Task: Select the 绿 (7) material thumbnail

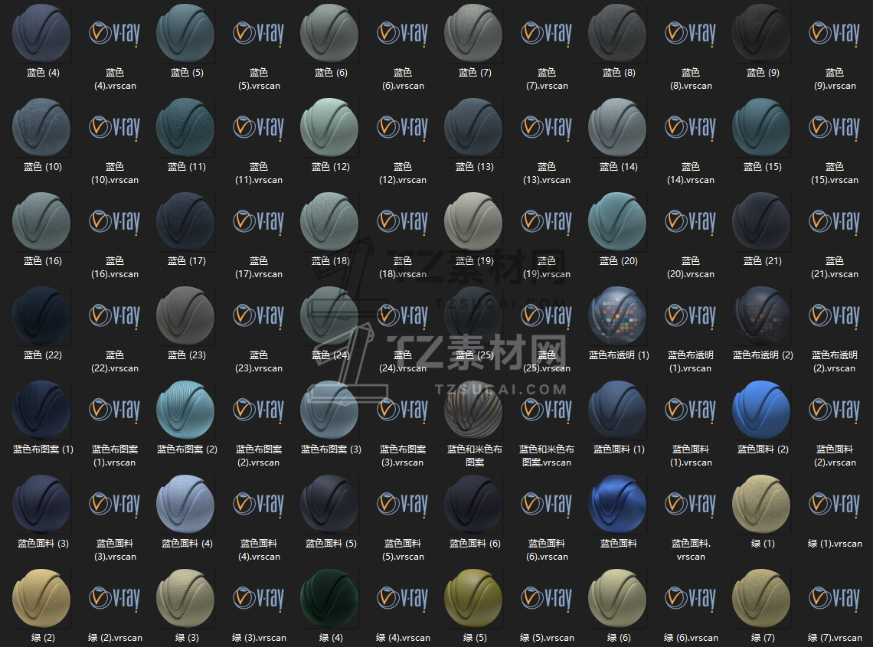Action: [762, 598]
